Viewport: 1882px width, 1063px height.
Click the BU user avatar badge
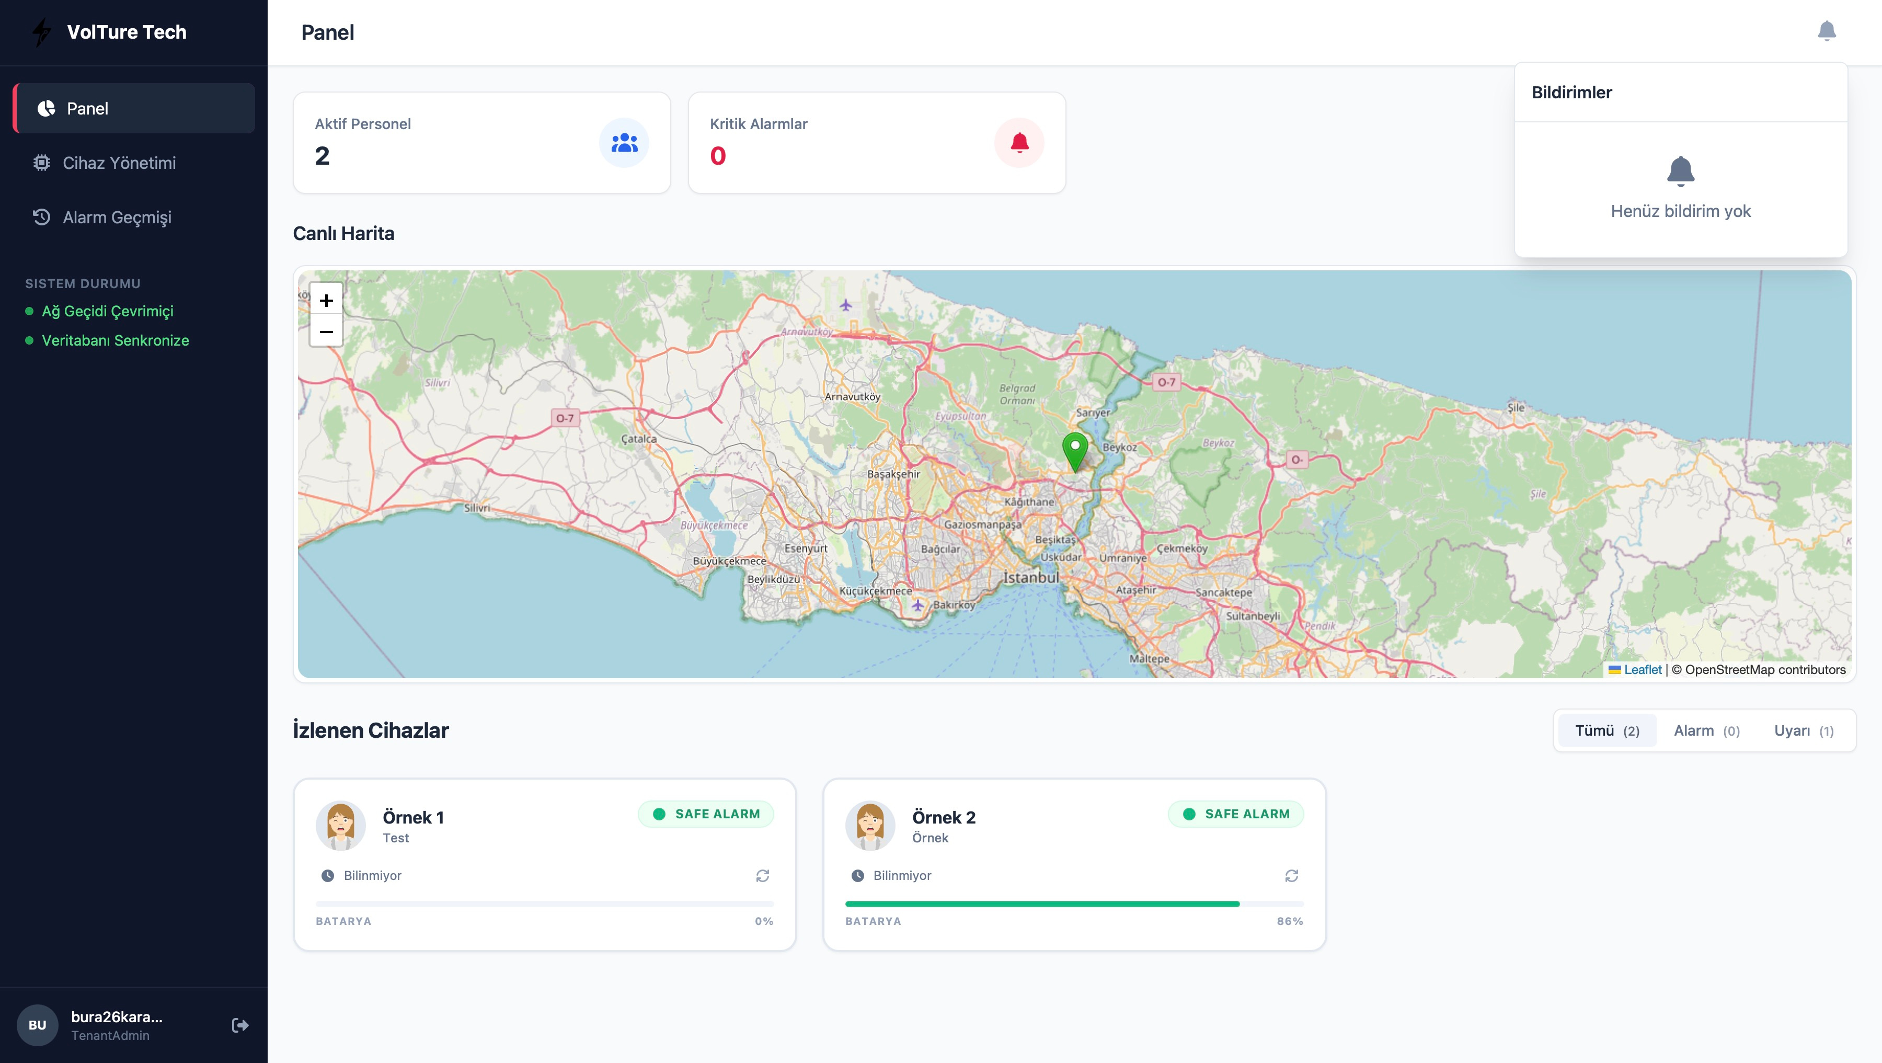[x=37, y=1025]
